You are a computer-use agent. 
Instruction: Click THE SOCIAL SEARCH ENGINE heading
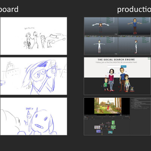click(x=116, y=60)
